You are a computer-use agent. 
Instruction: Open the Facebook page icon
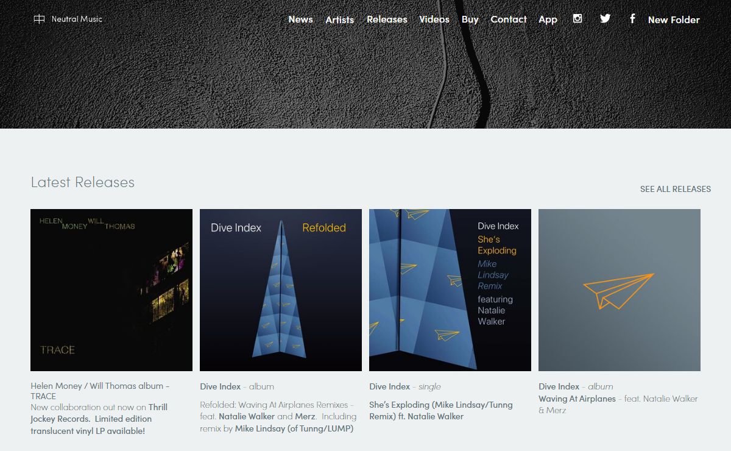pyautogui.click(x=632, y=18)
